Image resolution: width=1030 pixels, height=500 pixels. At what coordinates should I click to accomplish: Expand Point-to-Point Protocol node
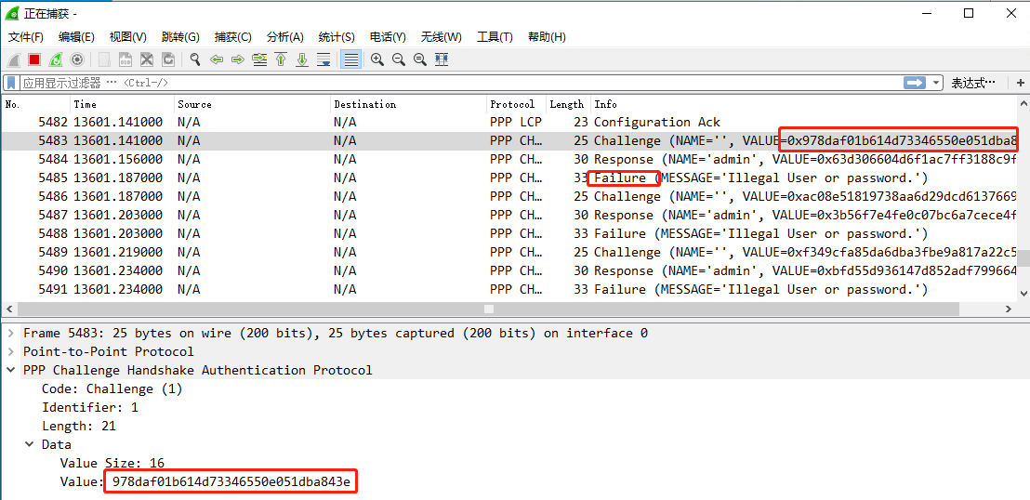click(x=11, y=351)
